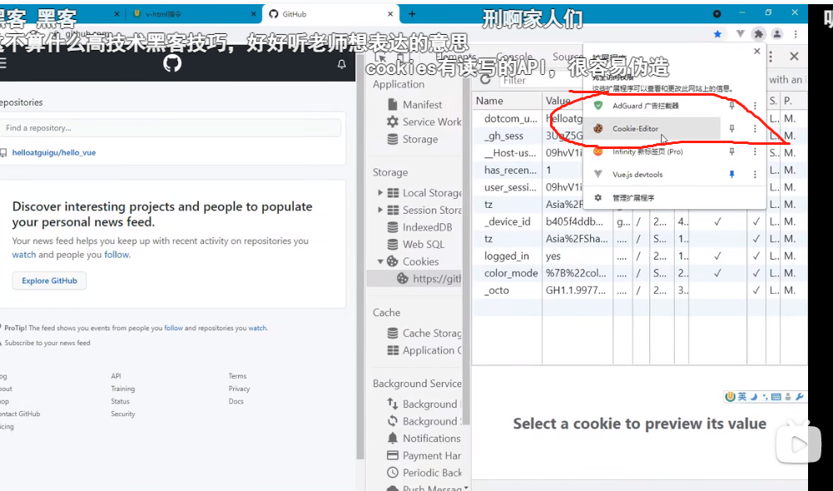The width and height of the screenshot is (833, 491).
Task: Close the GitHub browser tab
Action: [390, 14]
